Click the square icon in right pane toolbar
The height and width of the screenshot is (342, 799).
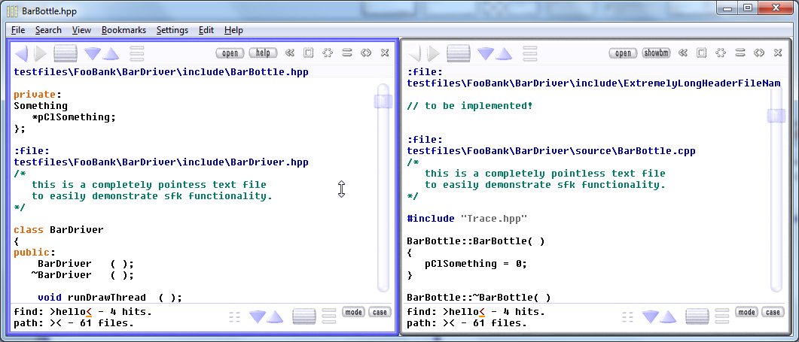[701, 53]
